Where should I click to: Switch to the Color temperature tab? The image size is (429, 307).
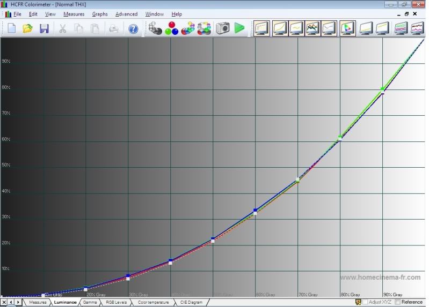[152, 302]
